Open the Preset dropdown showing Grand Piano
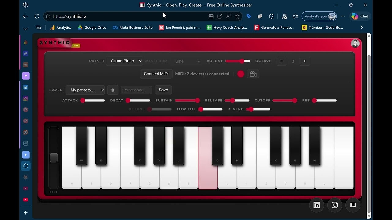This screenshot has width=392, height=220. point(125,61)
